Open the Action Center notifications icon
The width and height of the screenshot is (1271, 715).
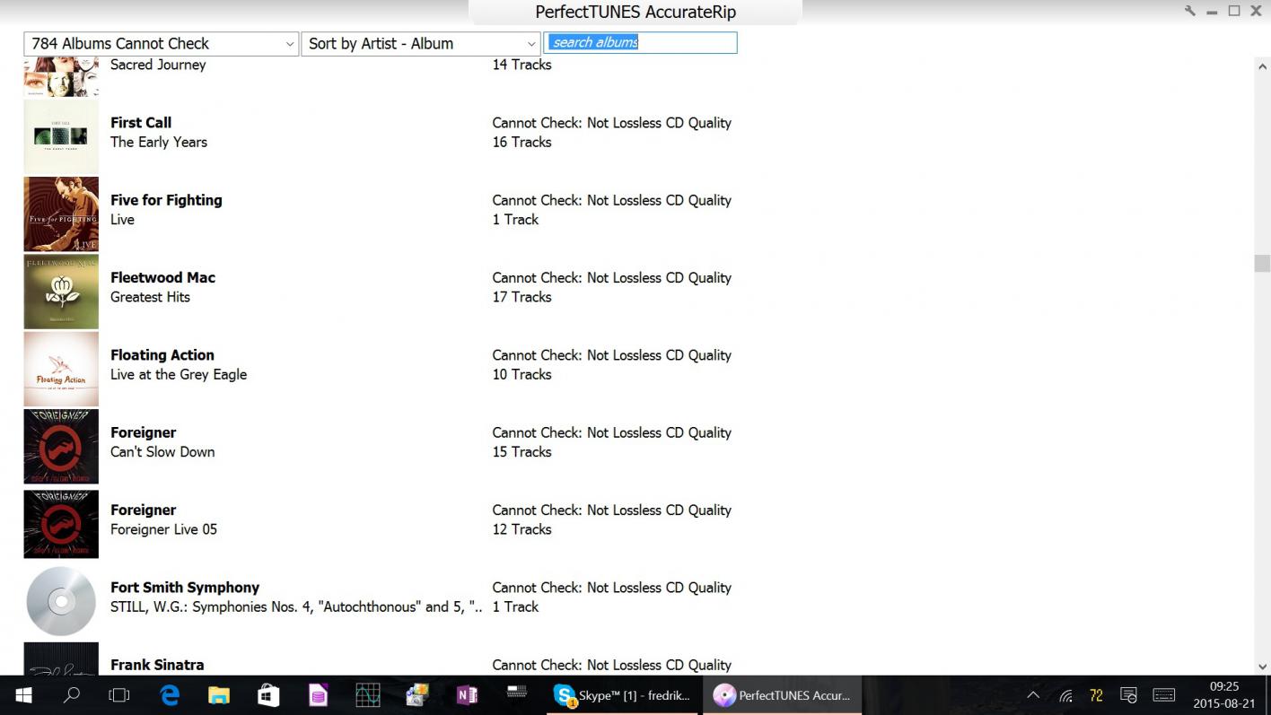tap(1129, 695)
